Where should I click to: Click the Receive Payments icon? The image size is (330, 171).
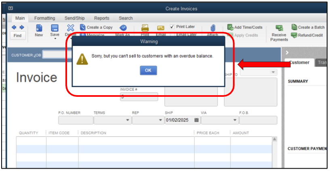coord(279,28)
